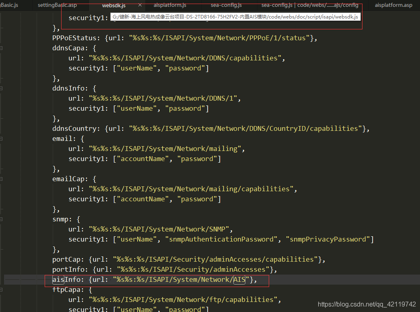Click the snmpAuthenticationPassword string
420x312 pixels.
(221, 240)
